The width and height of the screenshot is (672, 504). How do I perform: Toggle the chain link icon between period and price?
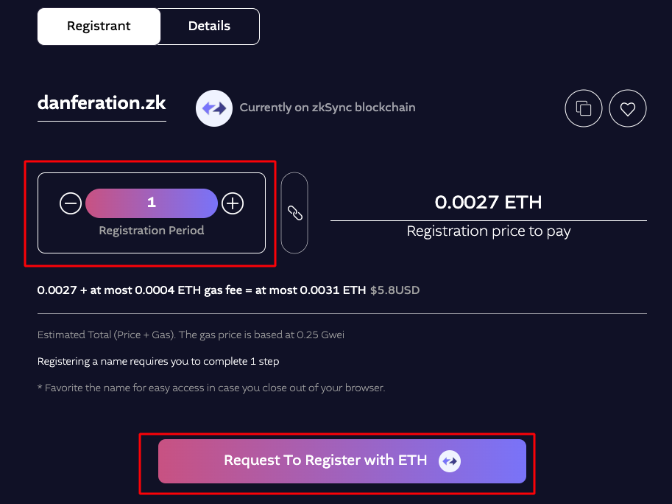click(294, 213)
